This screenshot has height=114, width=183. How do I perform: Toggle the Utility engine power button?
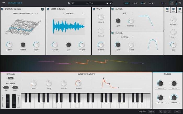(x=94, y=9)
